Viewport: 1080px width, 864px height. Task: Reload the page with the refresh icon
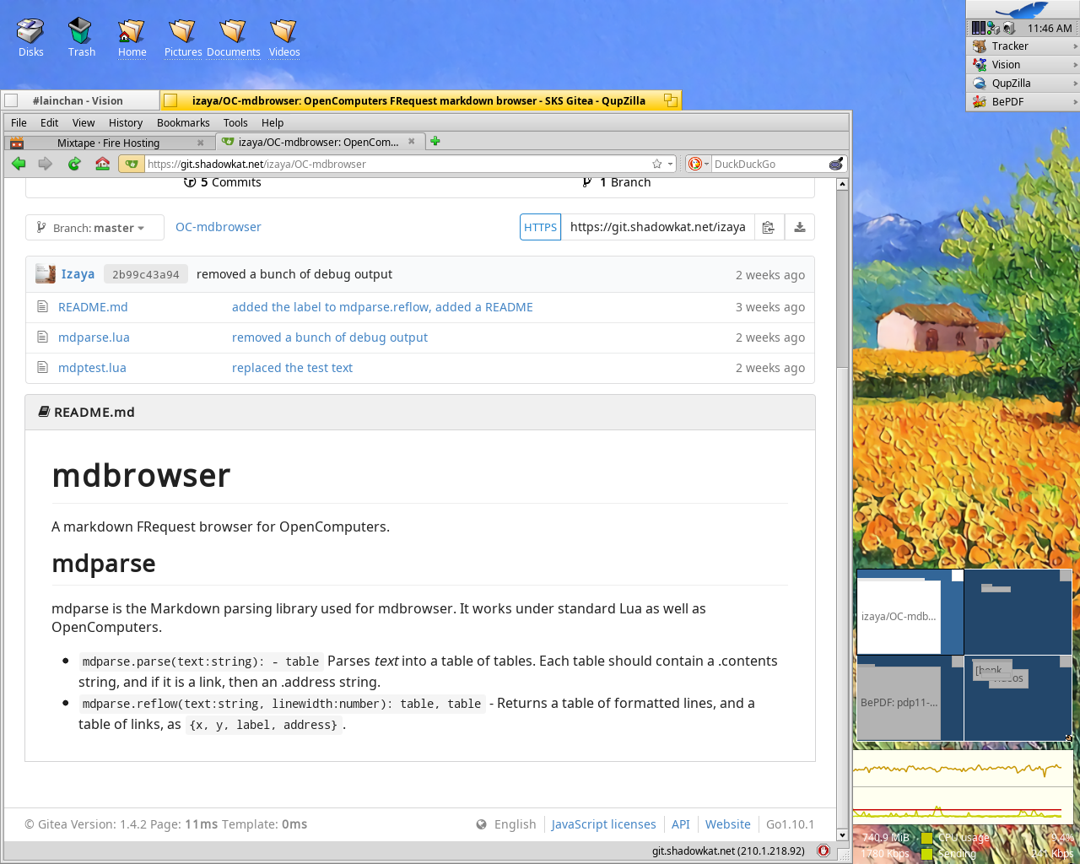pos(74,164)
